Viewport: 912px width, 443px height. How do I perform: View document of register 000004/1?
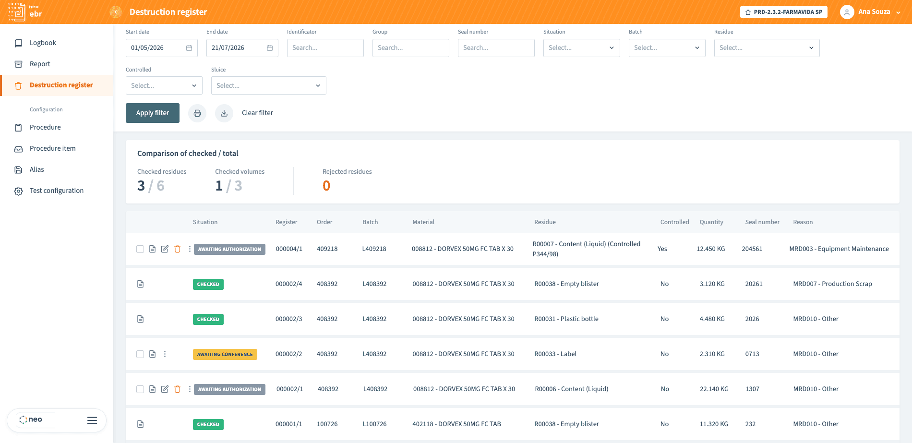pyautogui.click(x=152, y=249)
